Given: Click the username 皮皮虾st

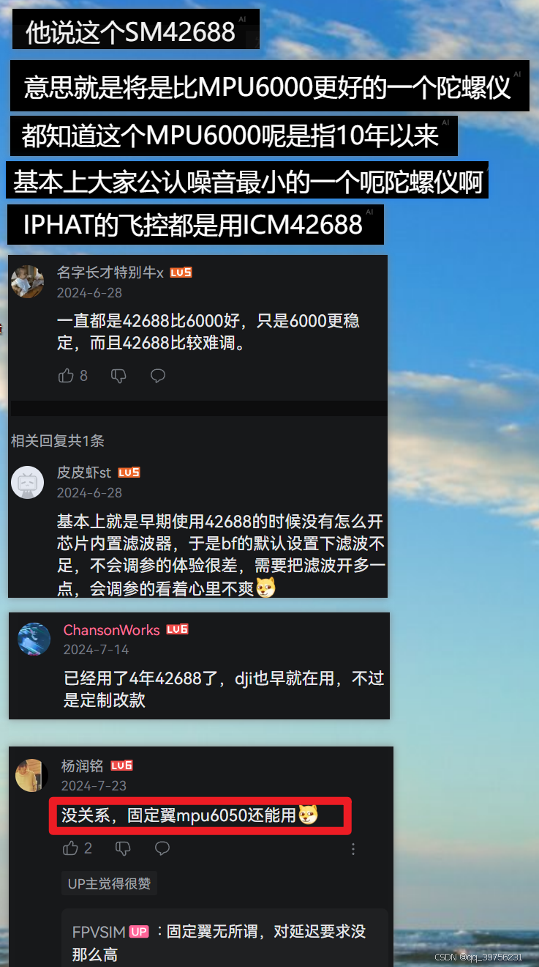Looking at the screenshot, I should click(84, 473).
